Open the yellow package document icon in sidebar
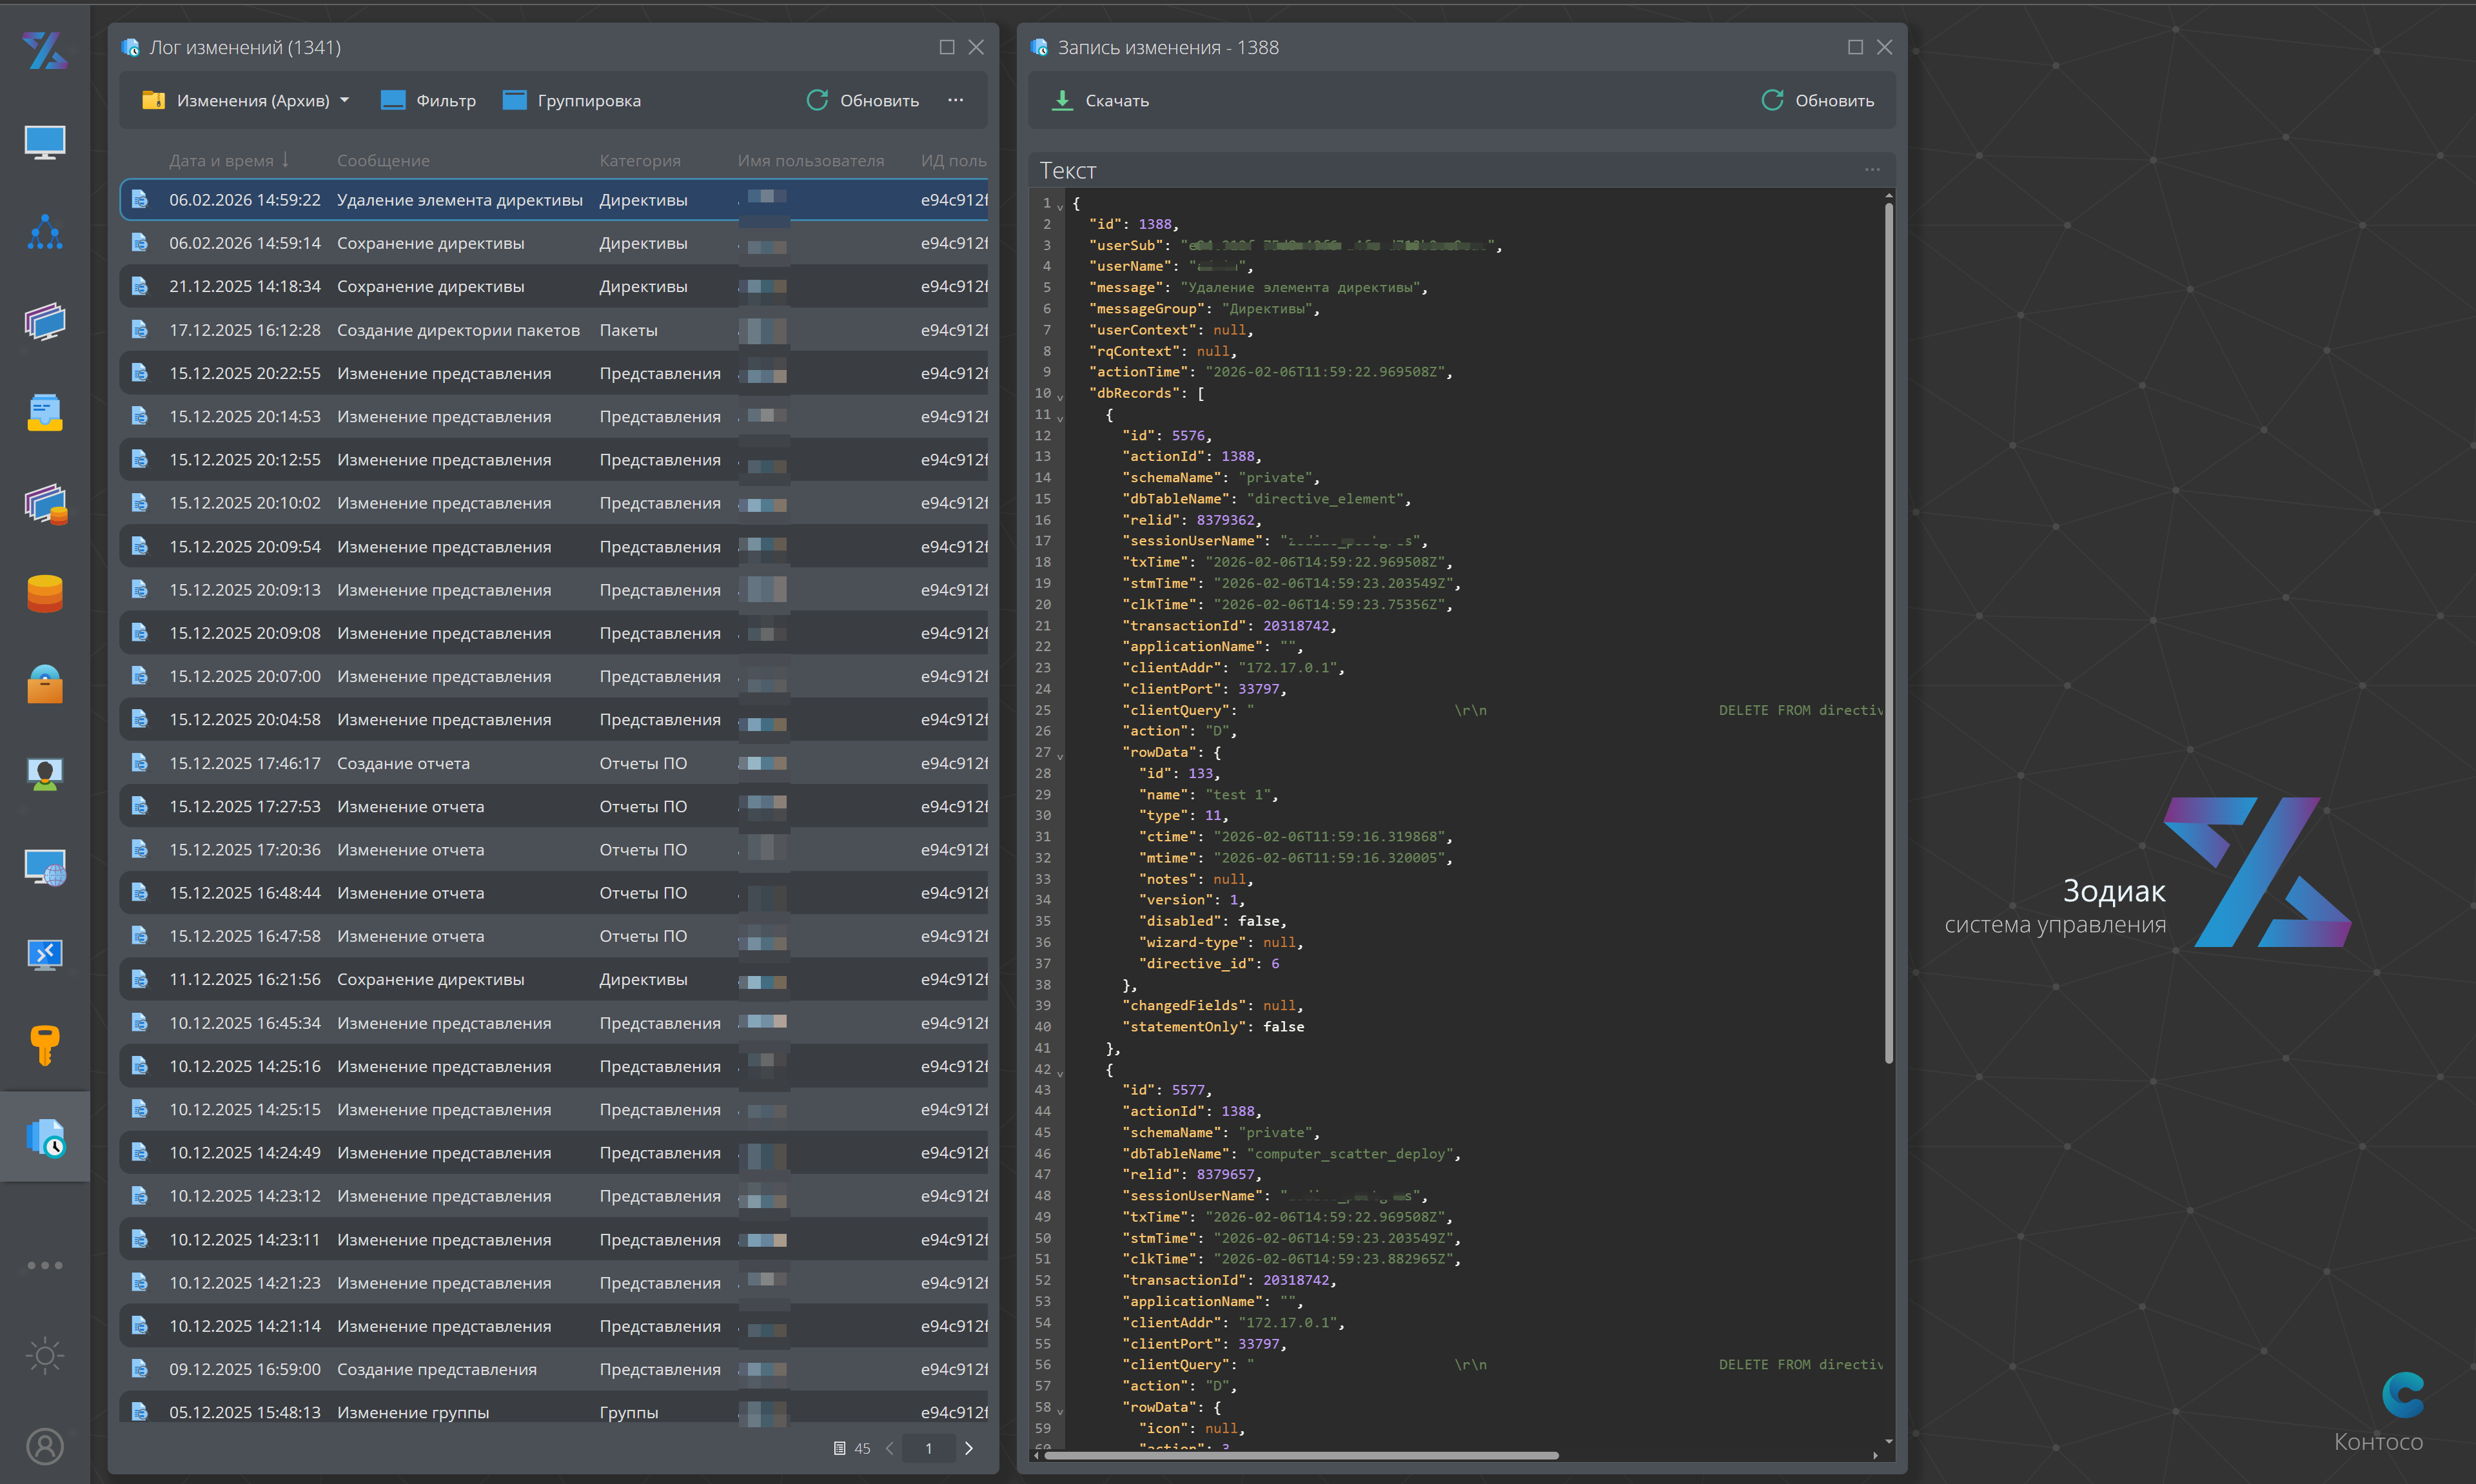Viewport: 2476px width, 1484px height. tap(45, 412)
